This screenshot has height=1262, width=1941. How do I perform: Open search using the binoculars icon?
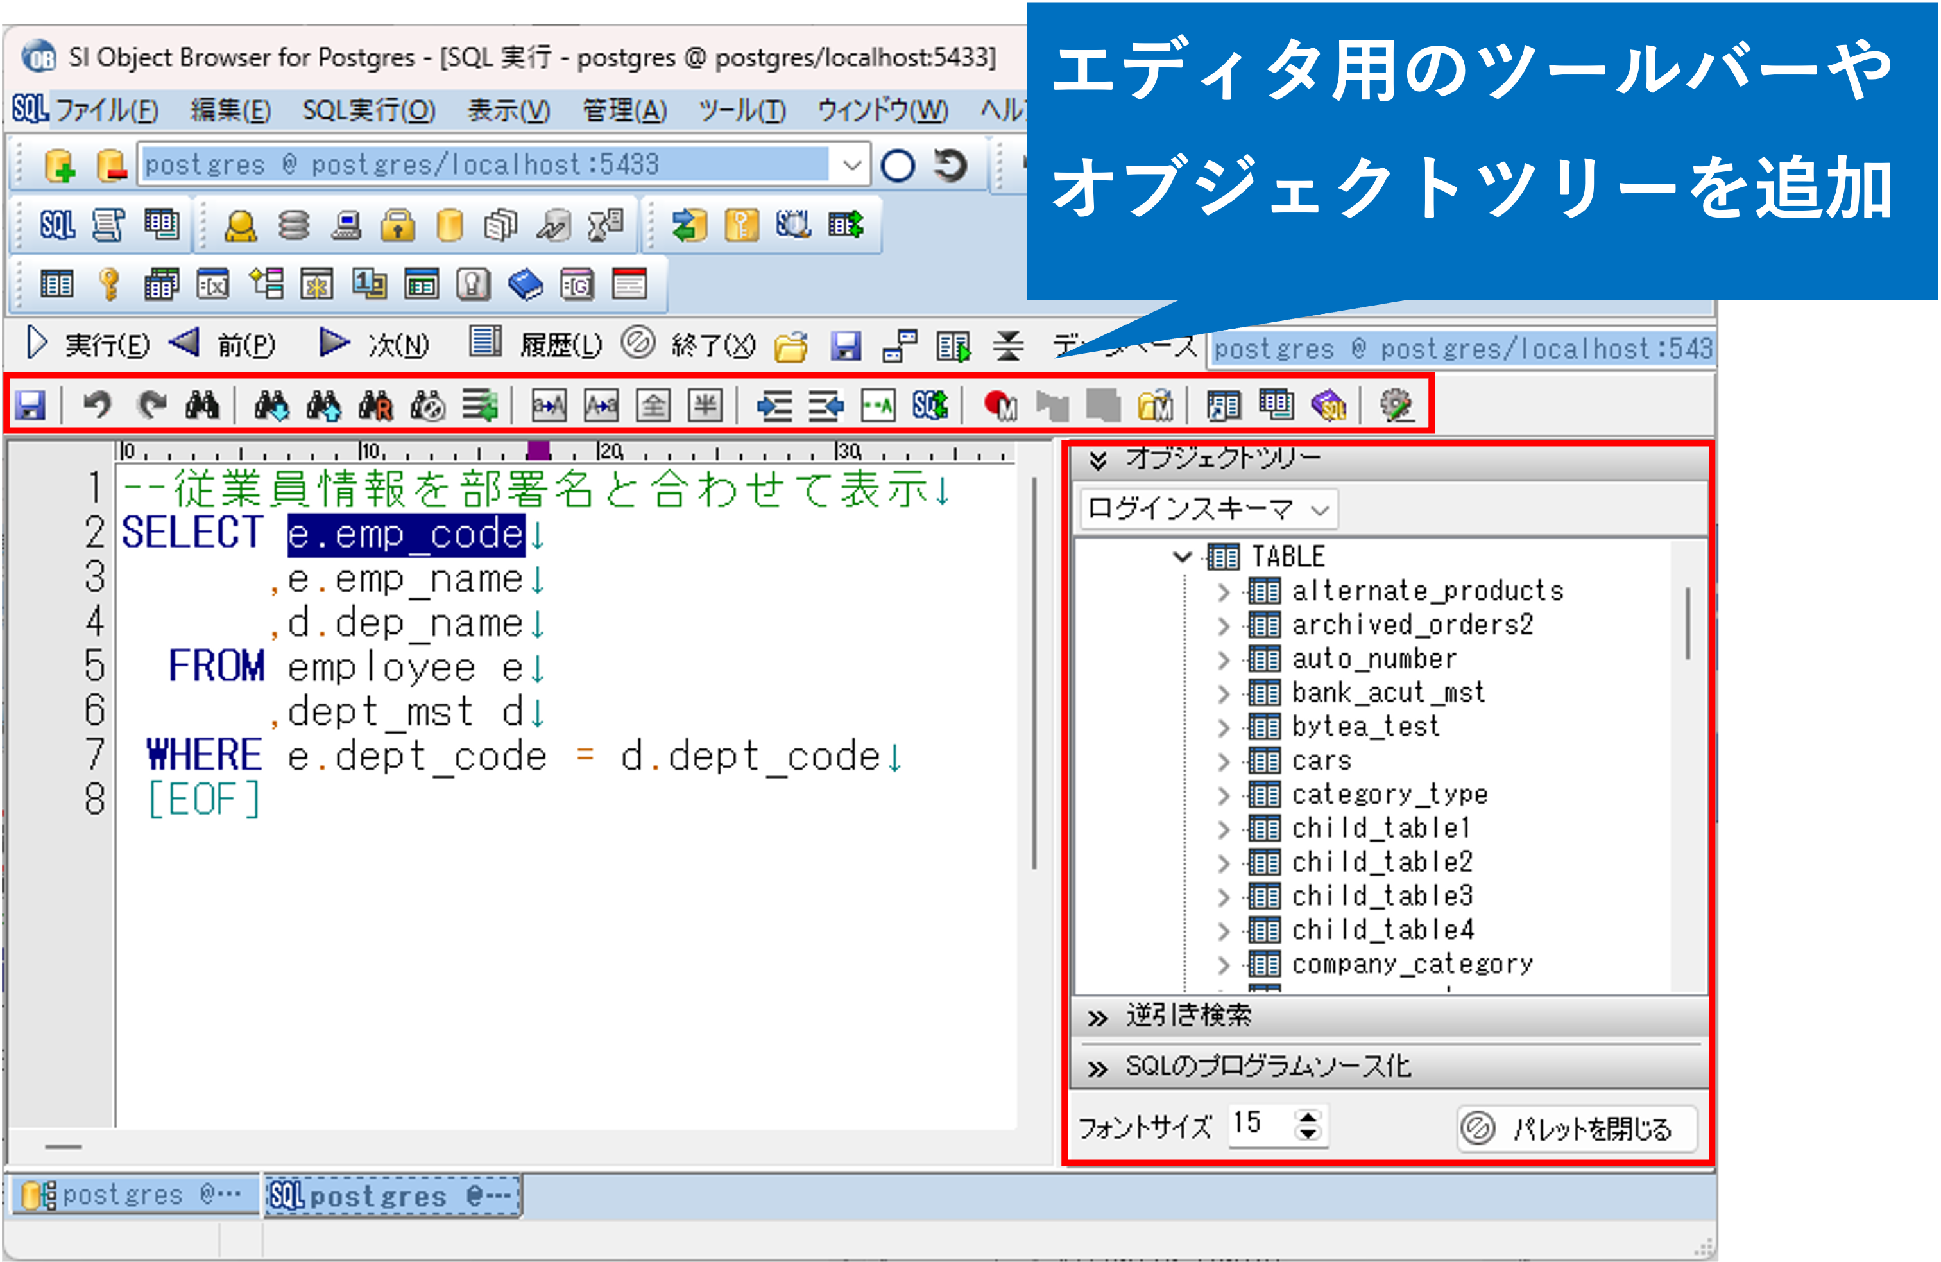(x=202, y=406)
